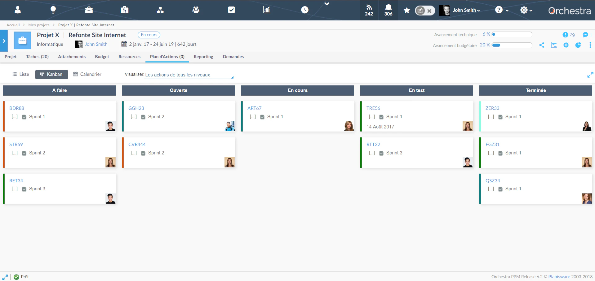Expand the top navigation chevron
The height and width of the screenshot is (281, 595).
click(327, 4)
